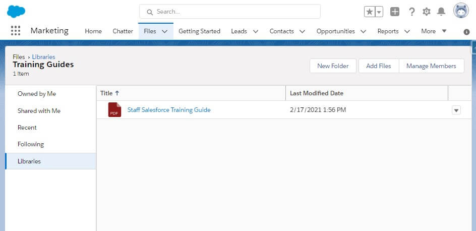
Task: Click the Favorites star icon
Action: point(370,12)
